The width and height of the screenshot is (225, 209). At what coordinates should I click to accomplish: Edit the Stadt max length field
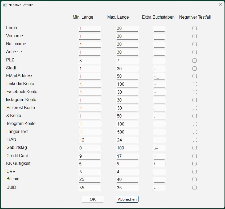tap(127, 69)
